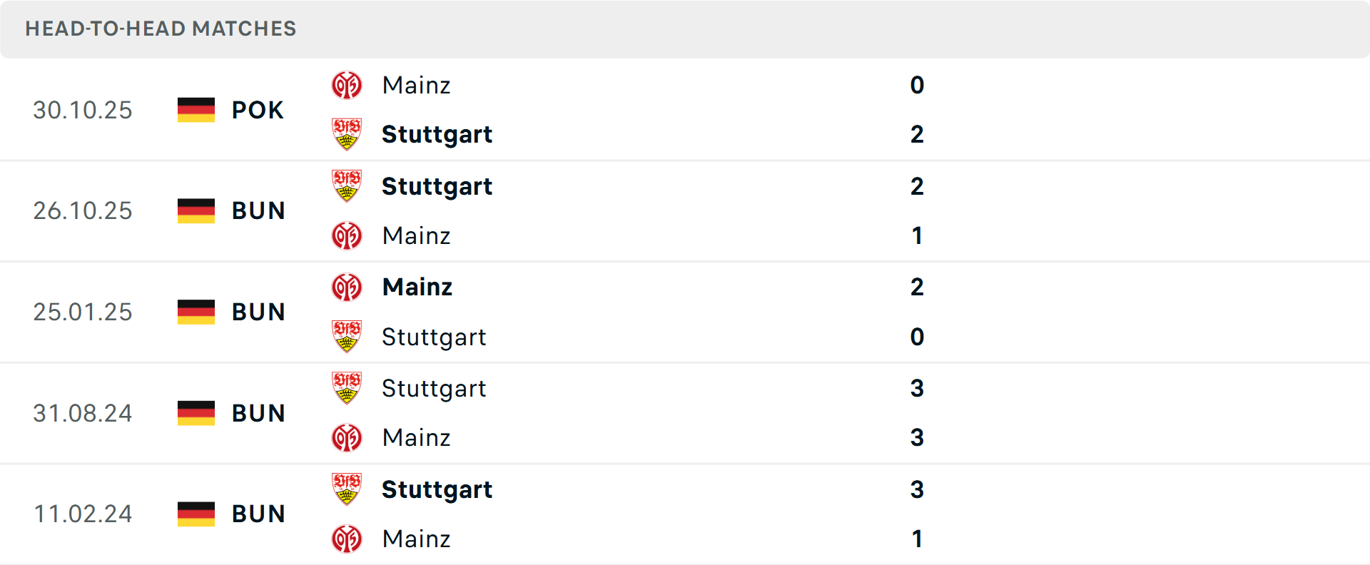Open the Mainz team page from the top match

(417, 85)
